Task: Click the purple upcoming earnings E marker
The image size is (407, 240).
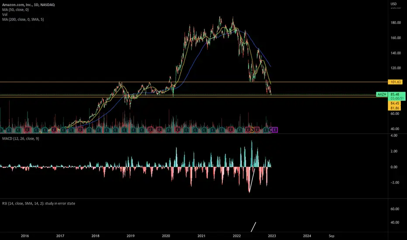Action: click(275, 130)
